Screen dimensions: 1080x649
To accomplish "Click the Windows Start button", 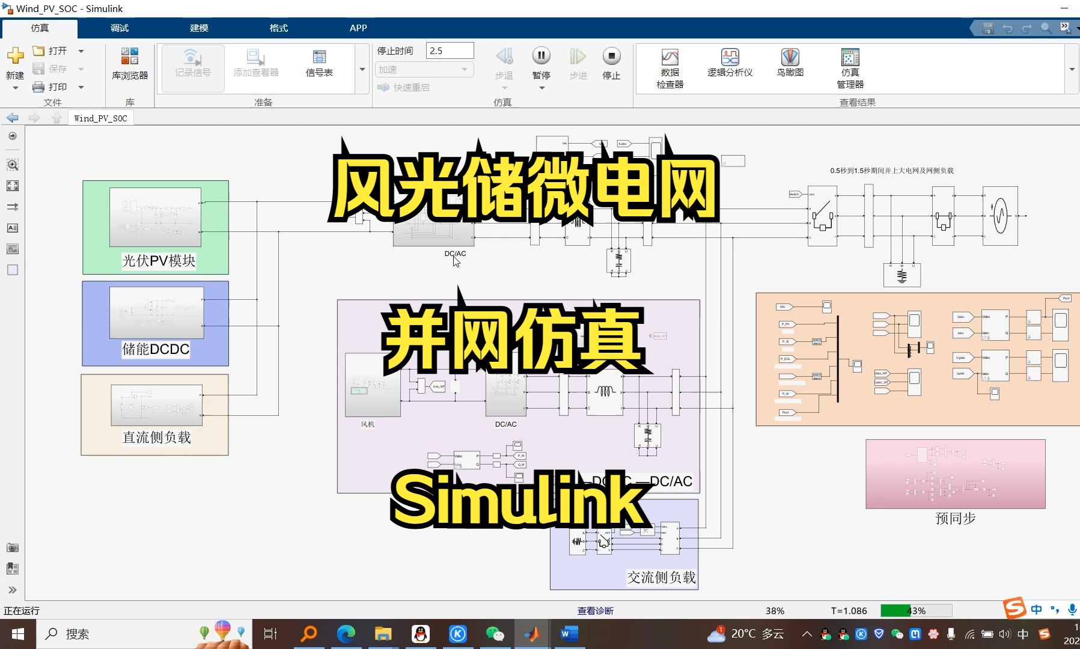I will (17, 634).
